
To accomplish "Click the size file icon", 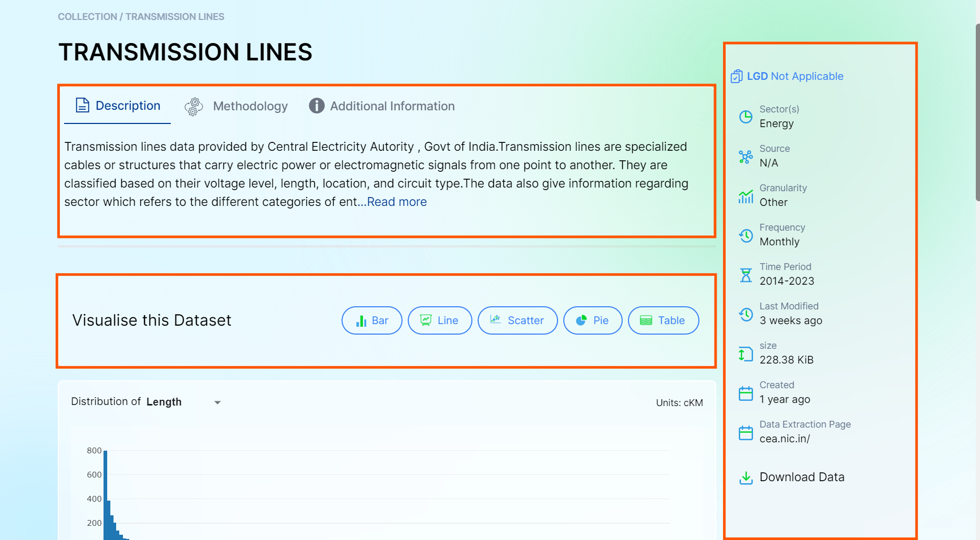I will [746, 354].
